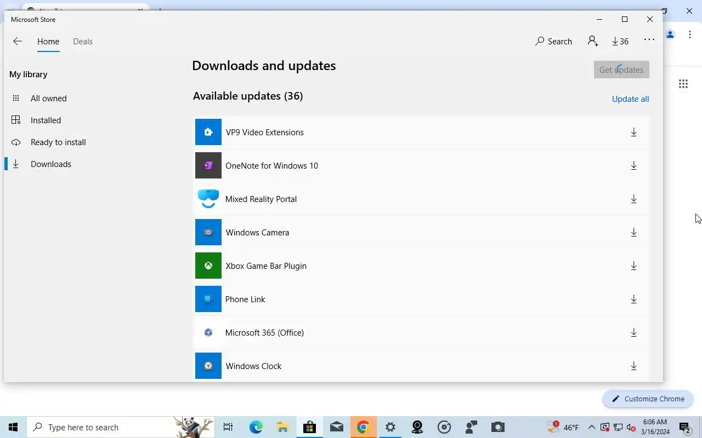702x438 pixels.
Task: Download the Phone Link update
Action: tap(633, 299)
